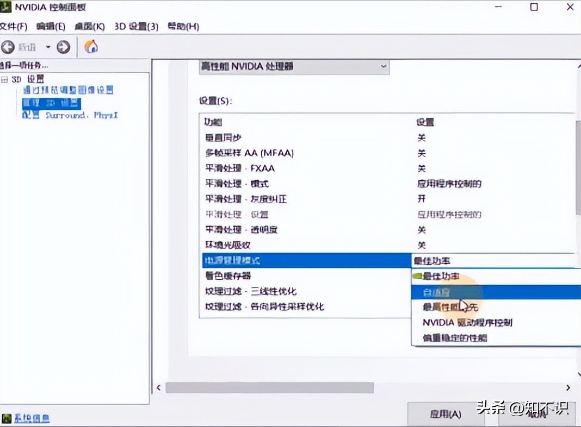The height and width of the screenshot is (427, 581).
Task: Open the 高性能 NVIDIA 处理器 dropdown
Action: click(294, 66)
